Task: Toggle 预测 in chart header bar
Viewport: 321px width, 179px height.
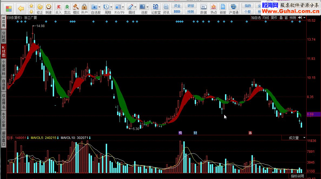Action: point(293,18)
